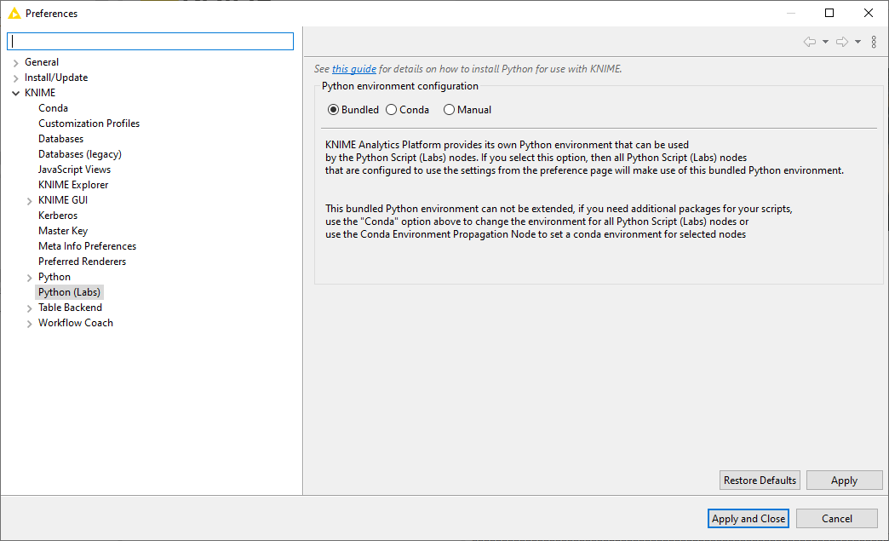This screenshot has width=889, height=541.
Task: Select the Bundled radio button
Action: tap(334, 109)
